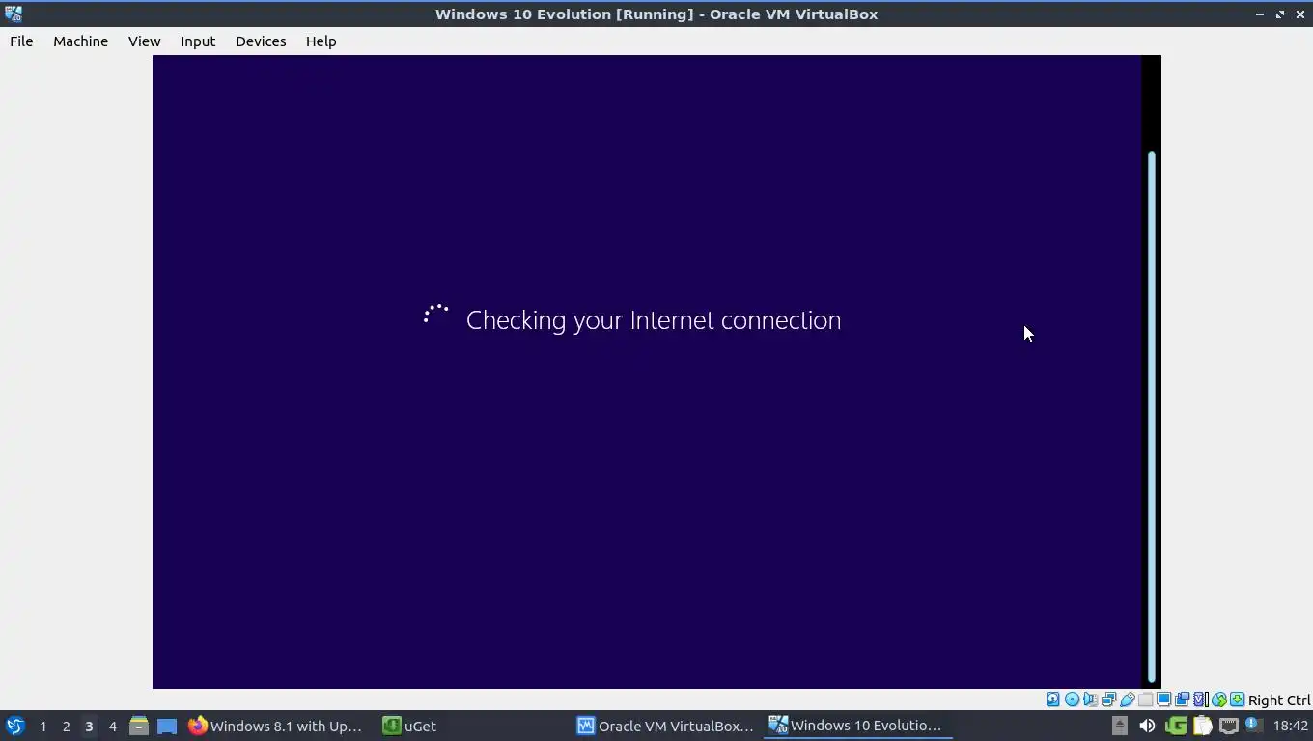Switch to virtual desktop 3

tap(89, 726)
